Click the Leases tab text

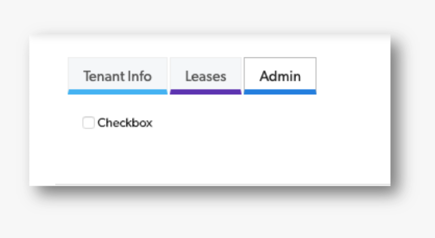click(x=205, y=76)
